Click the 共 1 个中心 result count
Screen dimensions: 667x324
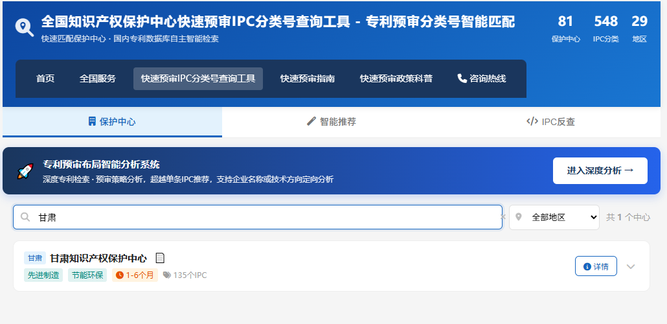click(x=628, y=217)
